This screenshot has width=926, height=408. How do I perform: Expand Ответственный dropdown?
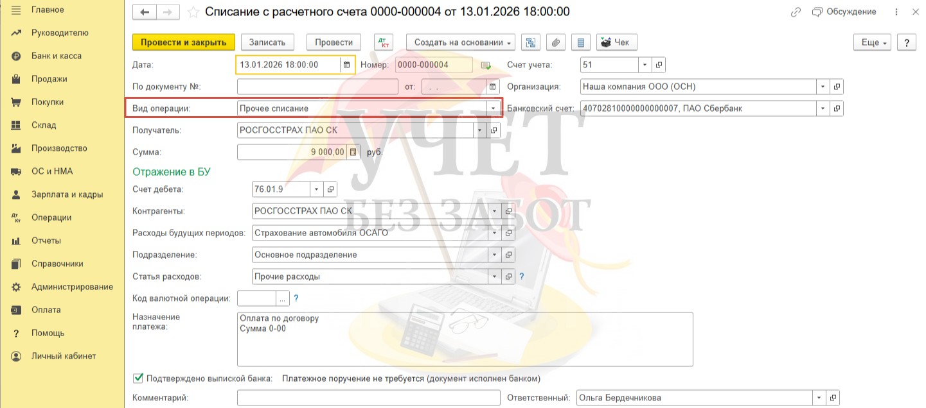coord(819,398)
